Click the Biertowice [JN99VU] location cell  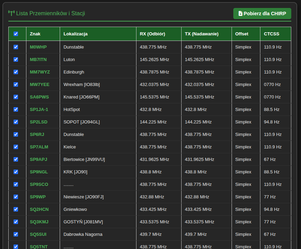[x=84, y=159]
